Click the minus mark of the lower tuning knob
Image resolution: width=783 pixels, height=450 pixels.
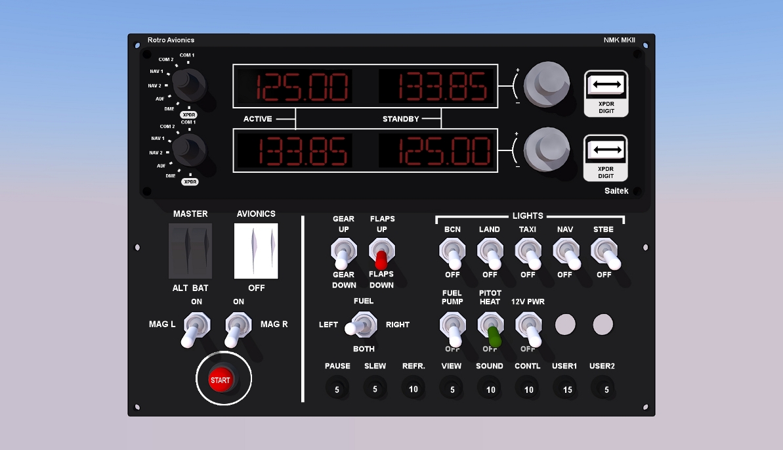(517, 166)
